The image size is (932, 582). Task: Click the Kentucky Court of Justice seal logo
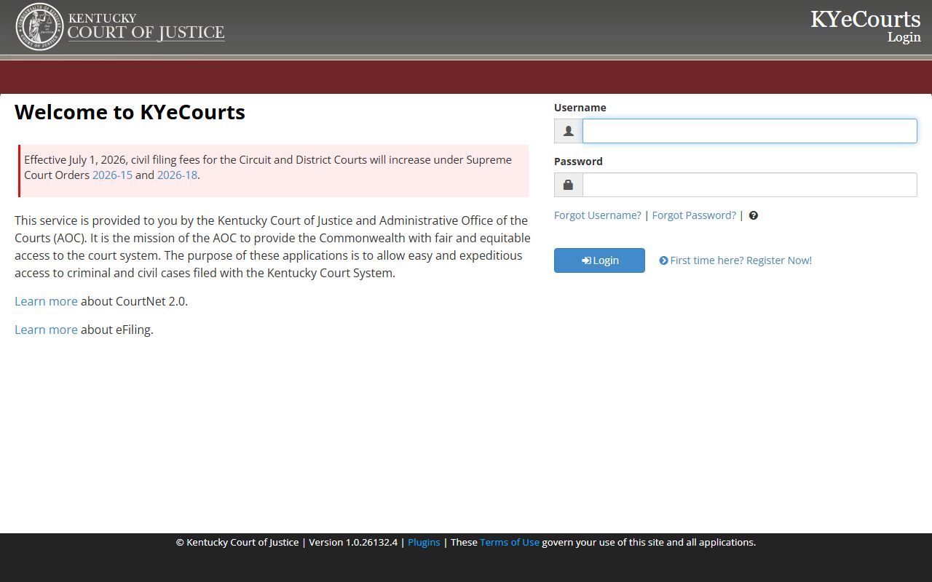pos(39,27)
